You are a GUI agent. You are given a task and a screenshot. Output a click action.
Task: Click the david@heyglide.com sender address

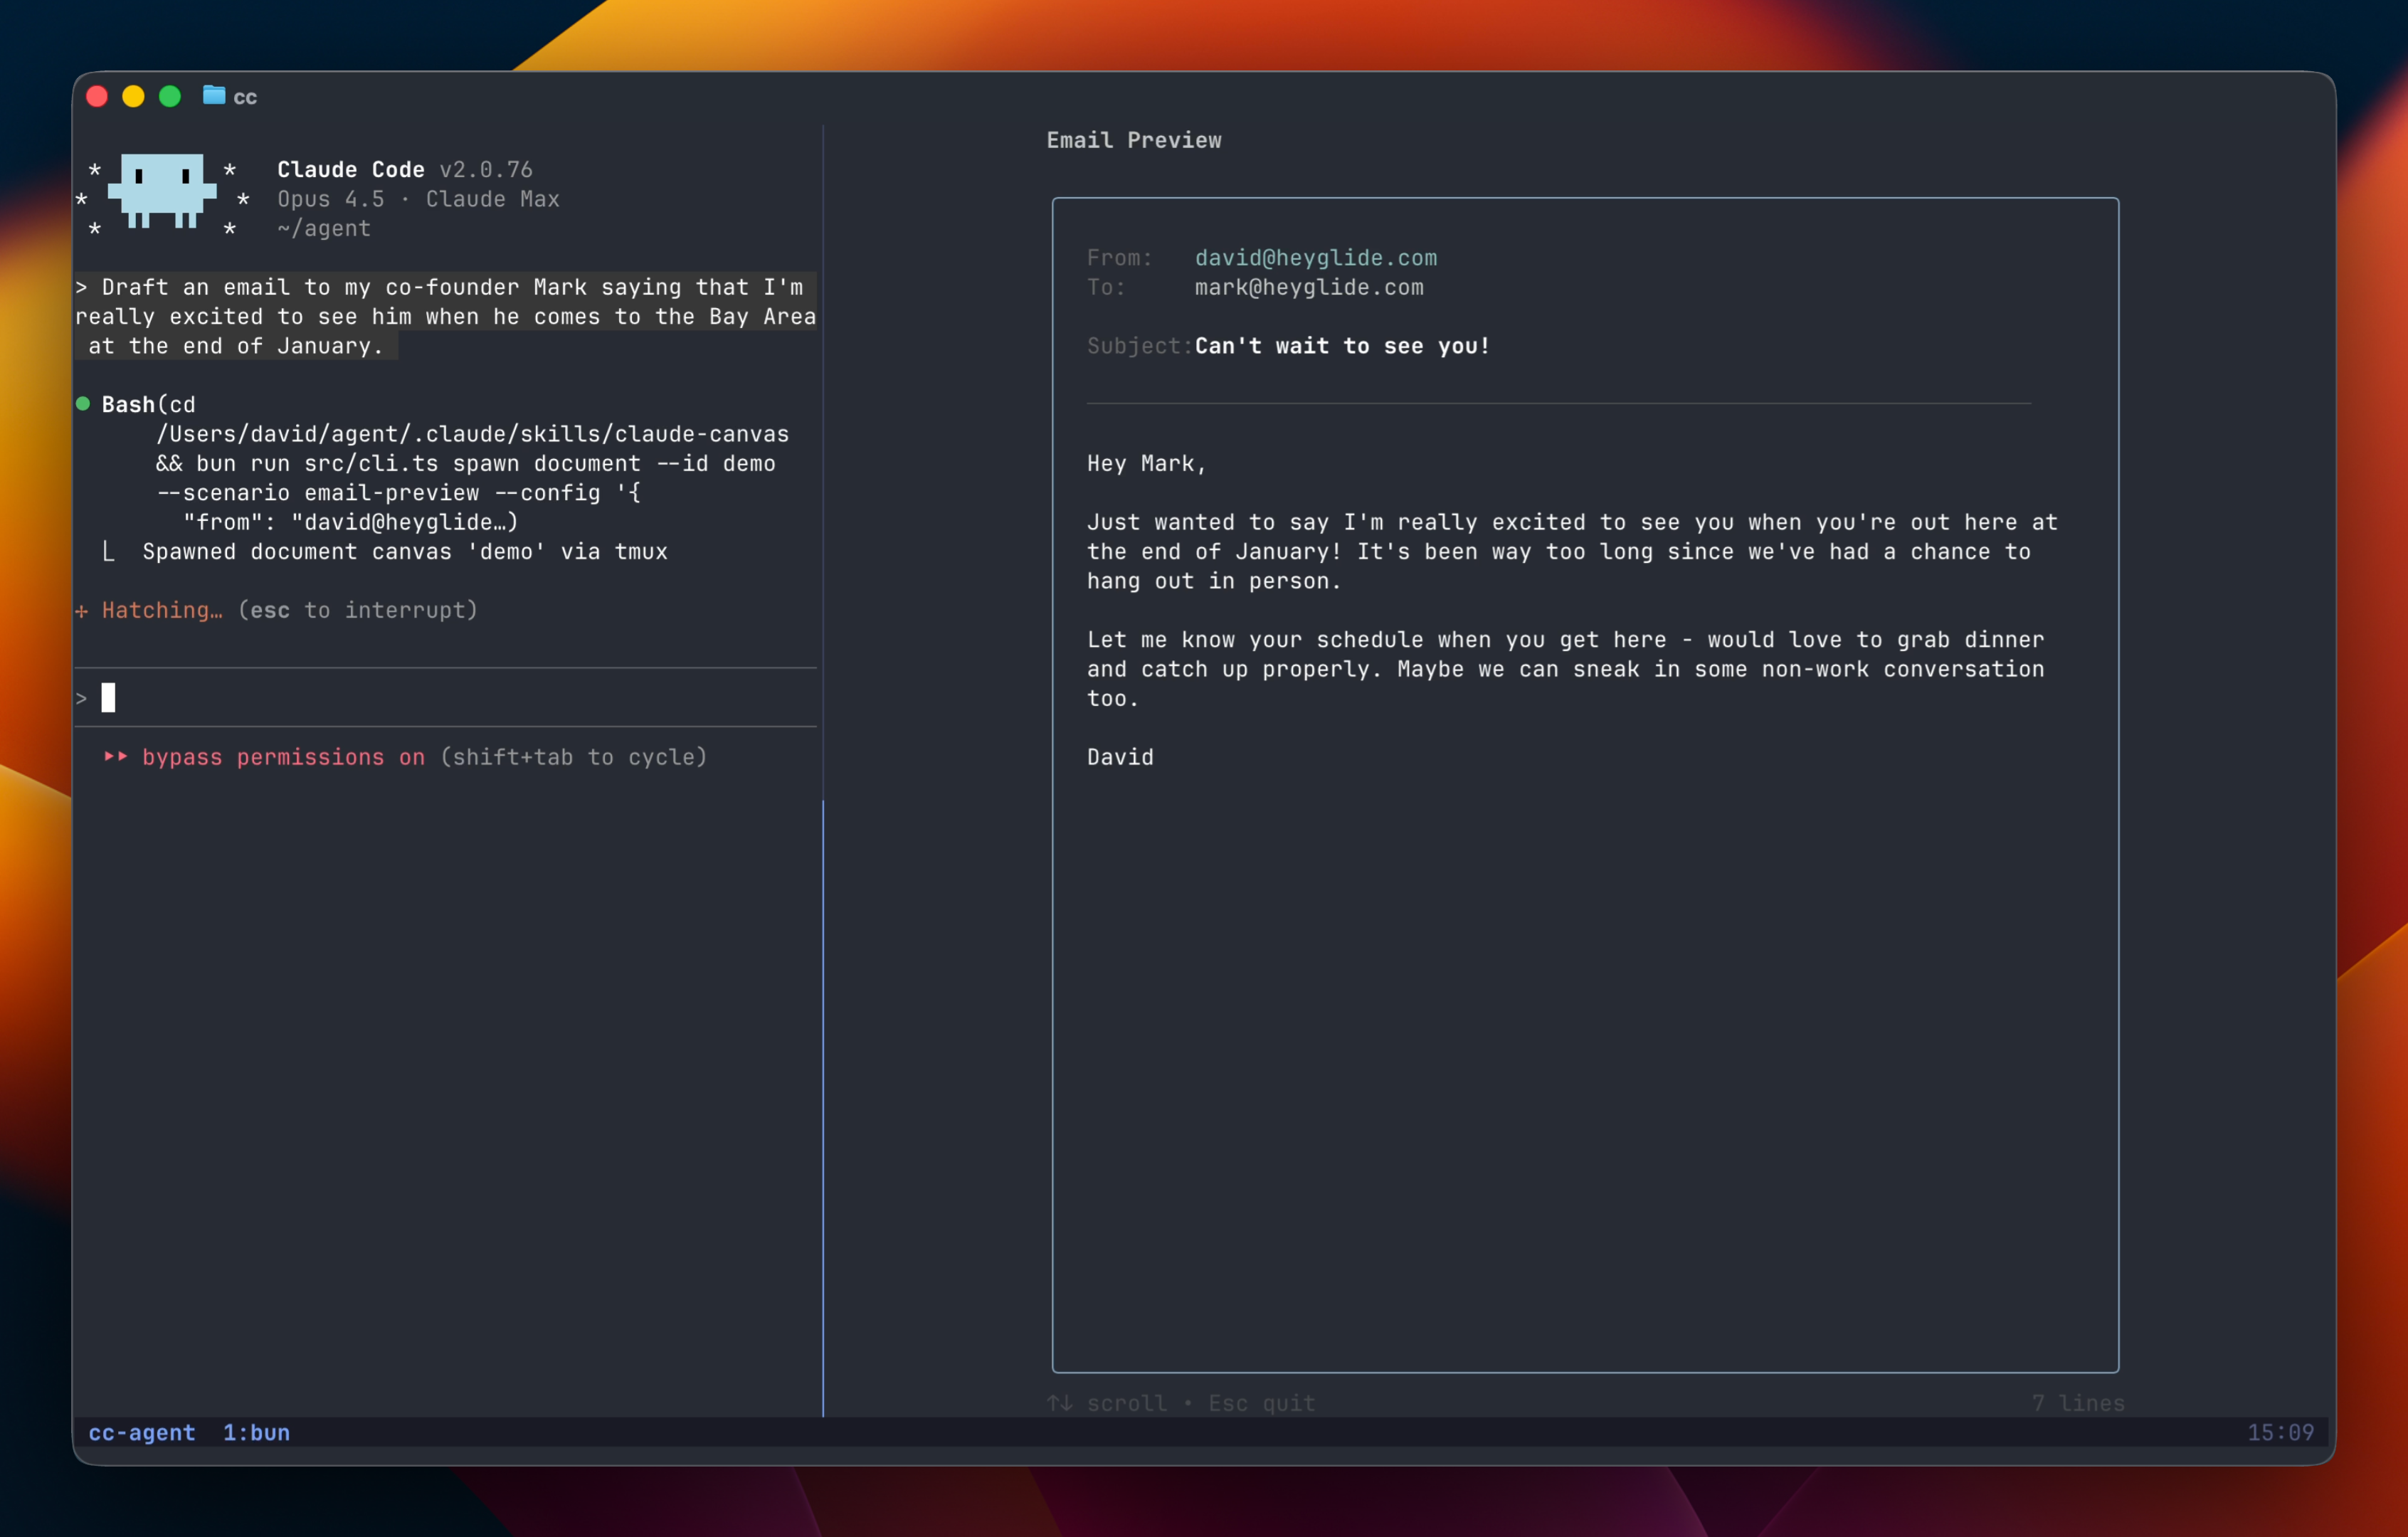click(1316, 257)
